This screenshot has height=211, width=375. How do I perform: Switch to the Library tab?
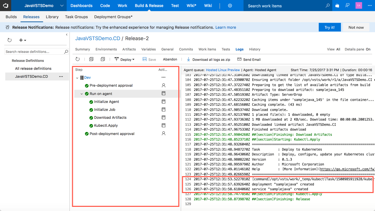tap(52, 17)
